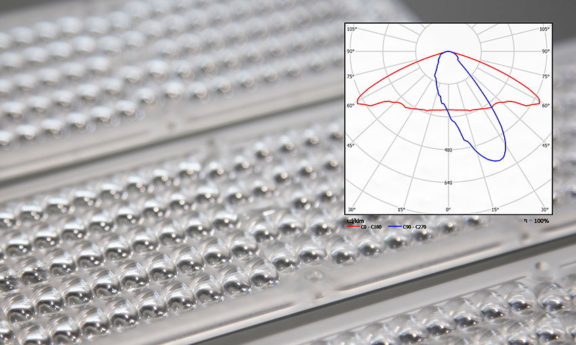The image size is (576, 345).
Task: Click the right 60° angle label
Action: tap(546, 105)
